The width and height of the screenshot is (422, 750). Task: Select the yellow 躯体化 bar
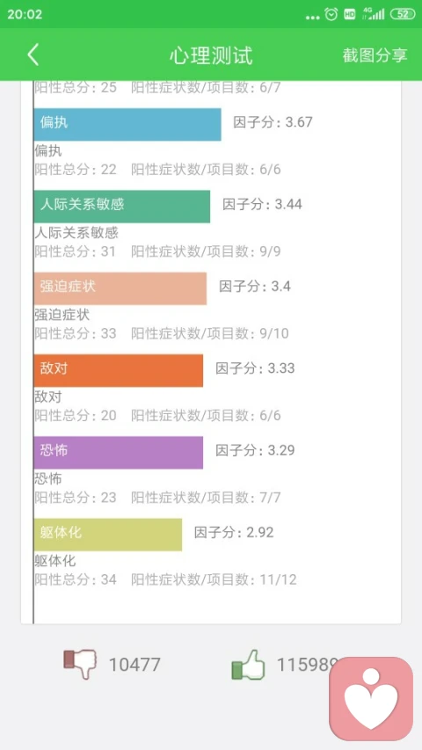click(x=107, y=535)
